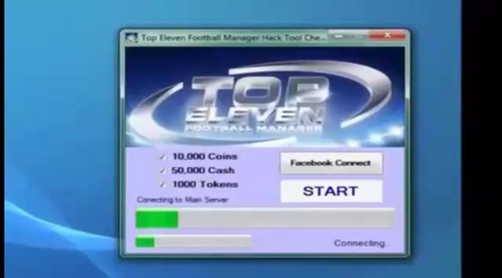Close the Hack Tool window
Screen dimensions: 502x278
click(x=388, y=36)
